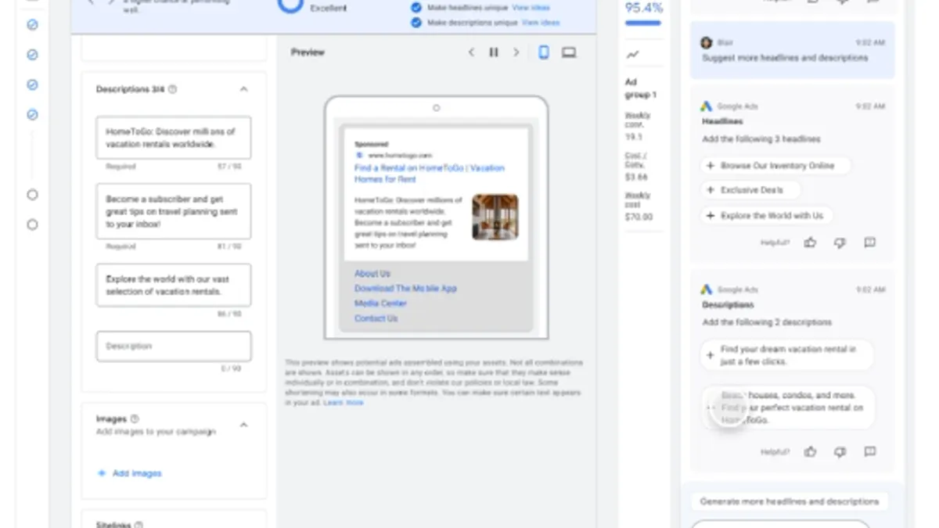Thumbs down the Descriptions suggestions
The width and height of the screenshot is (939, 528).
tap(840, 452)
